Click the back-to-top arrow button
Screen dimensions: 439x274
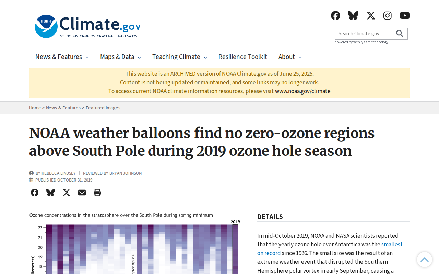point(425,260)
